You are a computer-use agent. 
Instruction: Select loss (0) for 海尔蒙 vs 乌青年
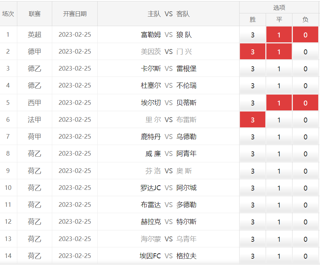[x=306, y=239]
